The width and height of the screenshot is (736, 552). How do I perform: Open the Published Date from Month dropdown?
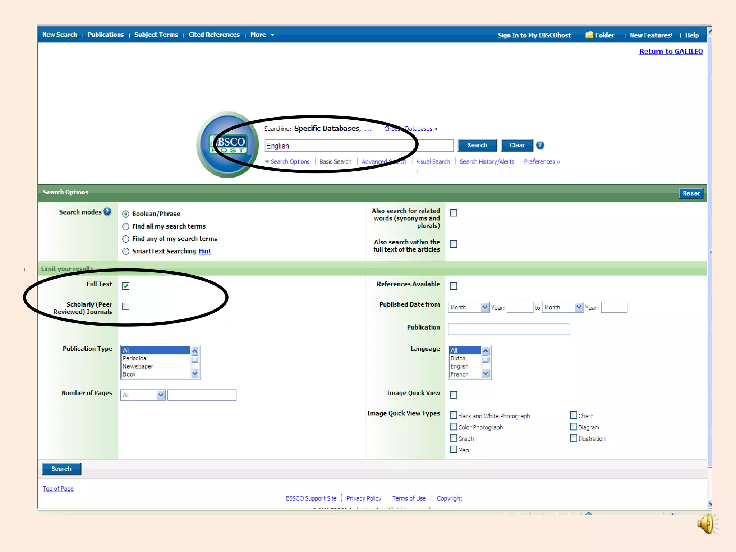(485, 307)
